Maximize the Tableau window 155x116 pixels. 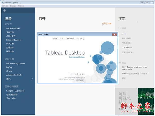click(147, 3)
